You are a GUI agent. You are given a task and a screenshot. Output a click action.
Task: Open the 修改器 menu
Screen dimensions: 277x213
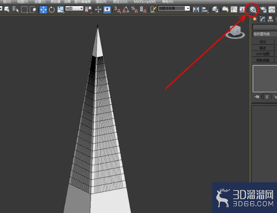[x=55, y=2]
